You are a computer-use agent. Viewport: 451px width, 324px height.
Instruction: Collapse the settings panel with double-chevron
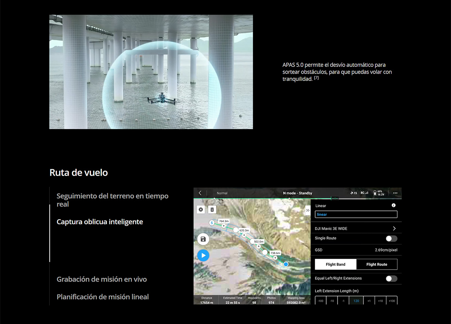coord(307,210)
